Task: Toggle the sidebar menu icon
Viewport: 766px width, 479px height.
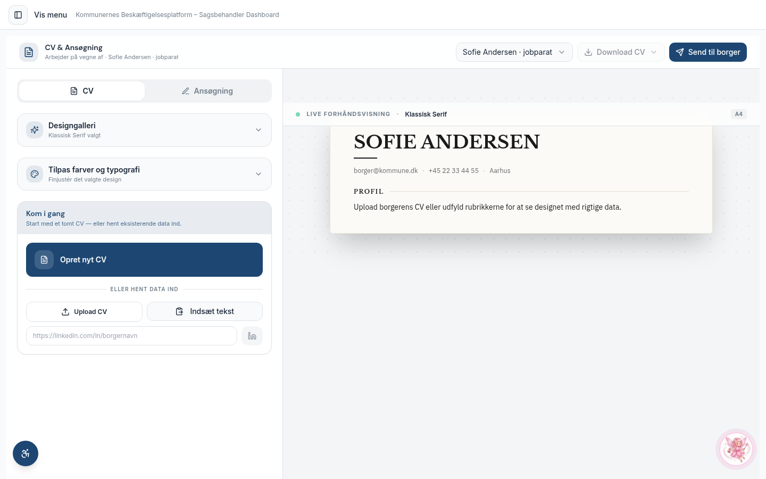Action: [x=18, y=15]
